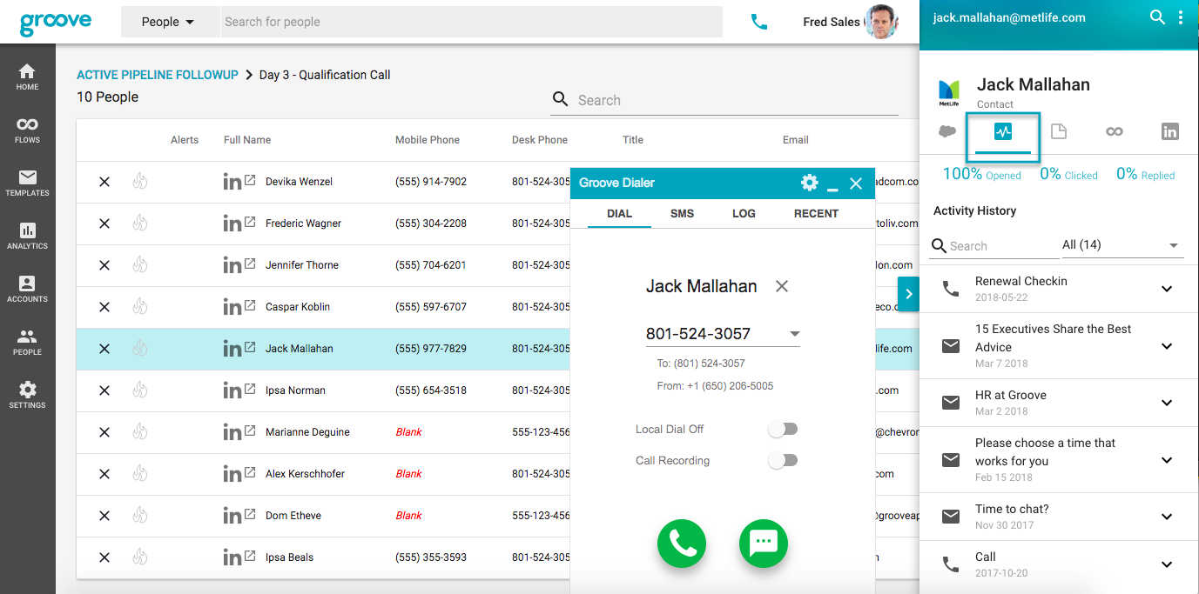This screenshot has height=594, width=1199.
Task: Open Groove Dialer settings gear
Action: (x=810, y=183)
